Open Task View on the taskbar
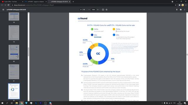 (x=12, y=103)
